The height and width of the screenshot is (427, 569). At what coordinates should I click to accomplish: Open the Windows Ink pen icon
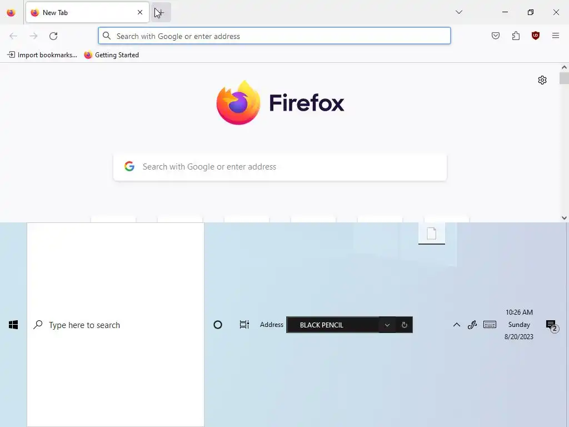pyautogui.click(x=472, y=325)
